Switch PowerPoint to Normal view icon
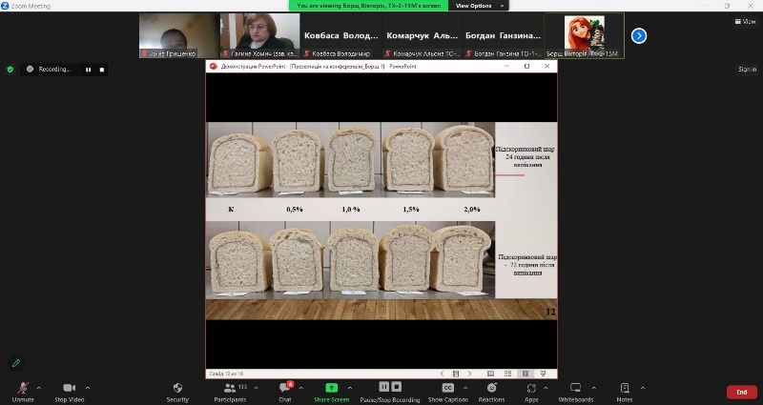763x405 pixels. click(490, 374)
